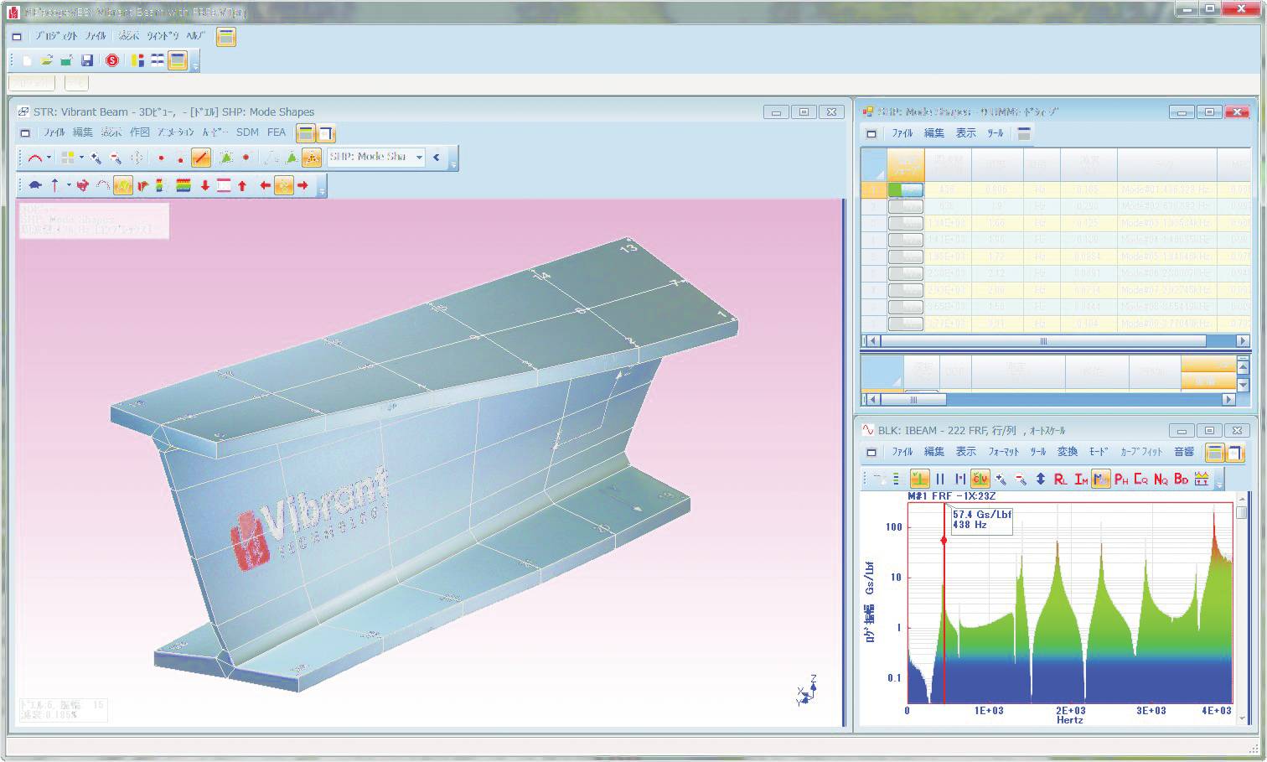Click the blue turtle animation speed icon
The height and width of the screenshot is (762, 1267).
pos(34,185)
